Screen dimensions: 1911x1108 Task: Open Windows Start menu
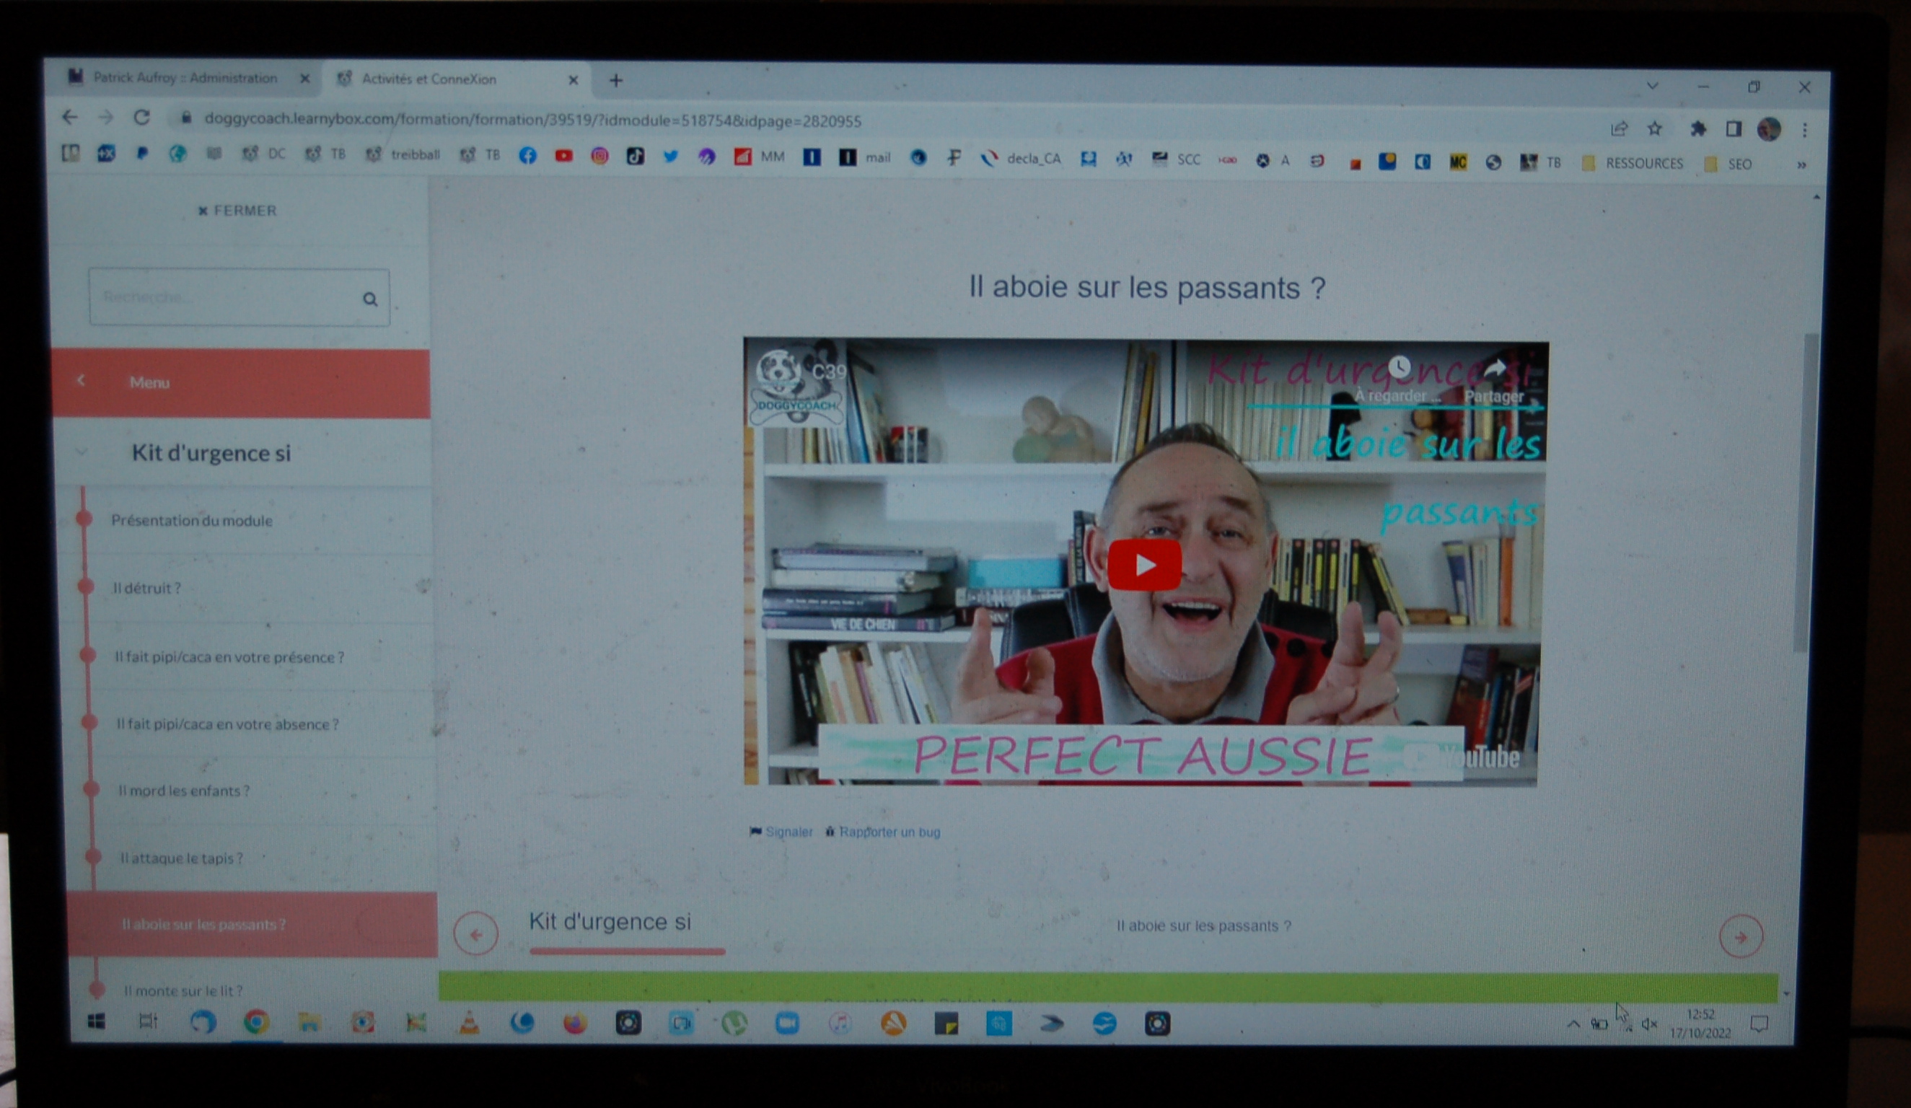(x=97, y=1021)
